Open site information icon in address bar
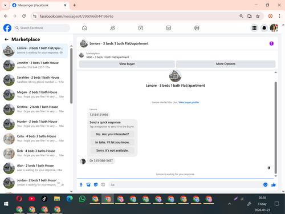This screenshot has height=214, width=285. (35, 16)
